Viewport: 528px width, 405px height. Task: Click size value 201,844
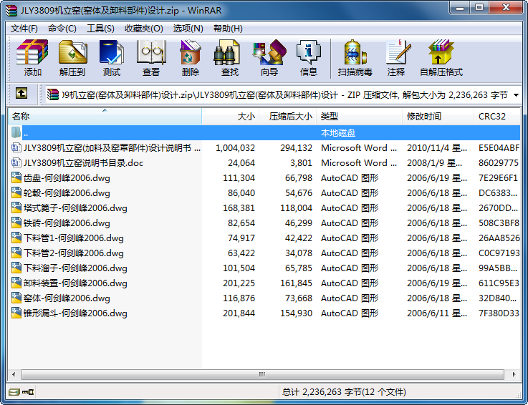tap(239, 313)
